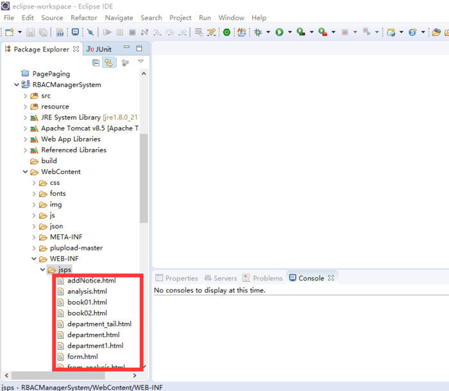Open the Coverage dropdown arrow
The width and height of the screenshot is (449, 391).
(312, 32)
